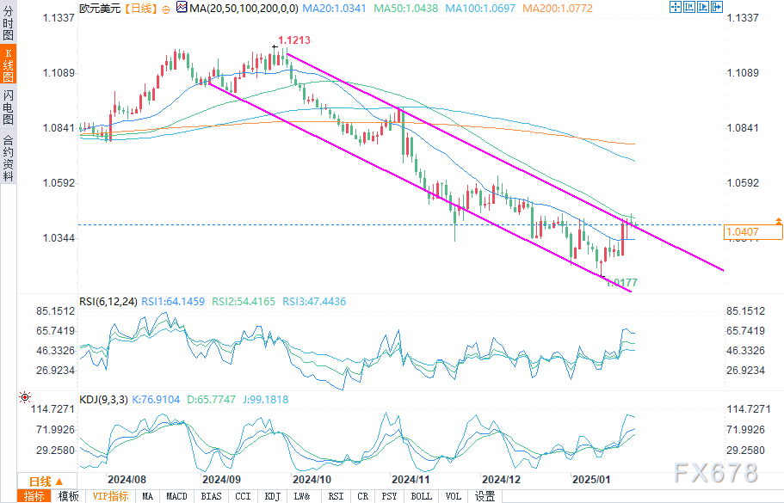Image resolution: width=784 pixels, height=503 pixels.
Task: Switch to the 分时图 side tab
Action: (x=9, y=24)
